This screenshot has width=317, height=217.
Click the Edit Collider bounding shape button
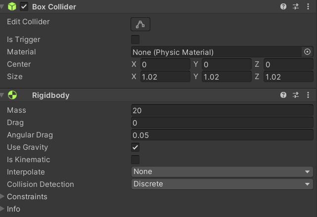[x=140, y=24]
